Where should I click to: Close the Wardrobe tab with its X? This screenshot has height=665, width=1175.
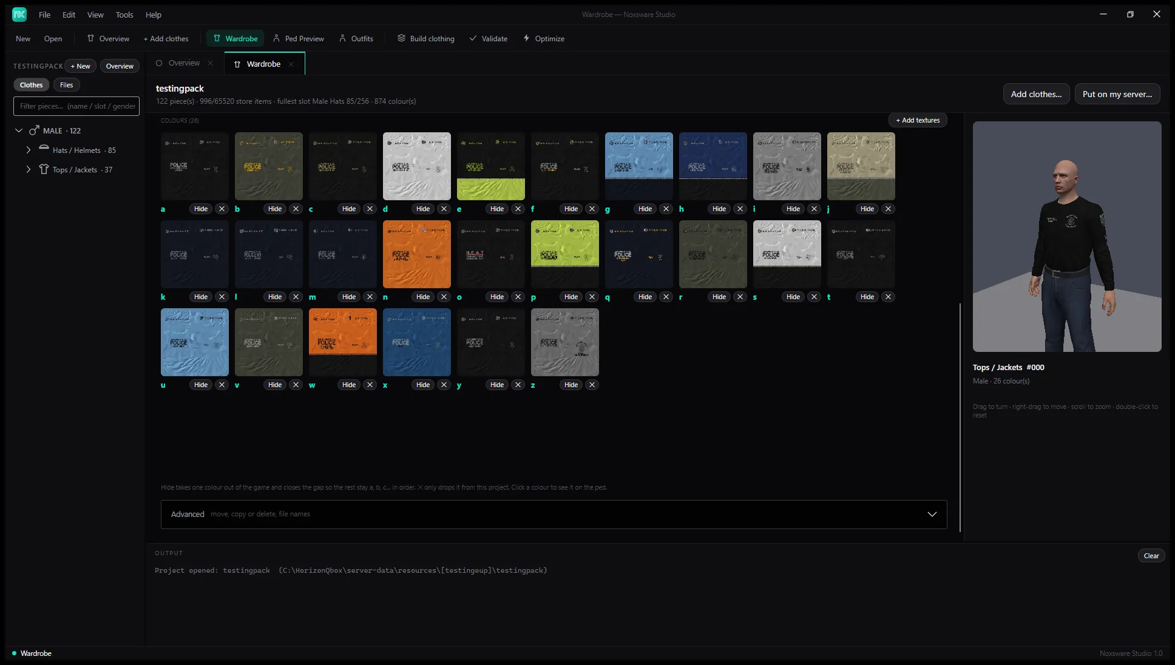click(291, 64)
